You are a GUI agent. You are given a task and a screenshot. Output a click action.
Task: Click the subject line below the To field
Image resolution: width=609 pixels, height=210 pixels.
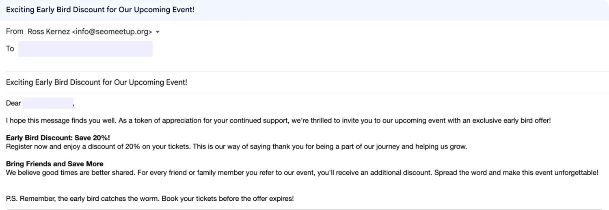point(96,83)
